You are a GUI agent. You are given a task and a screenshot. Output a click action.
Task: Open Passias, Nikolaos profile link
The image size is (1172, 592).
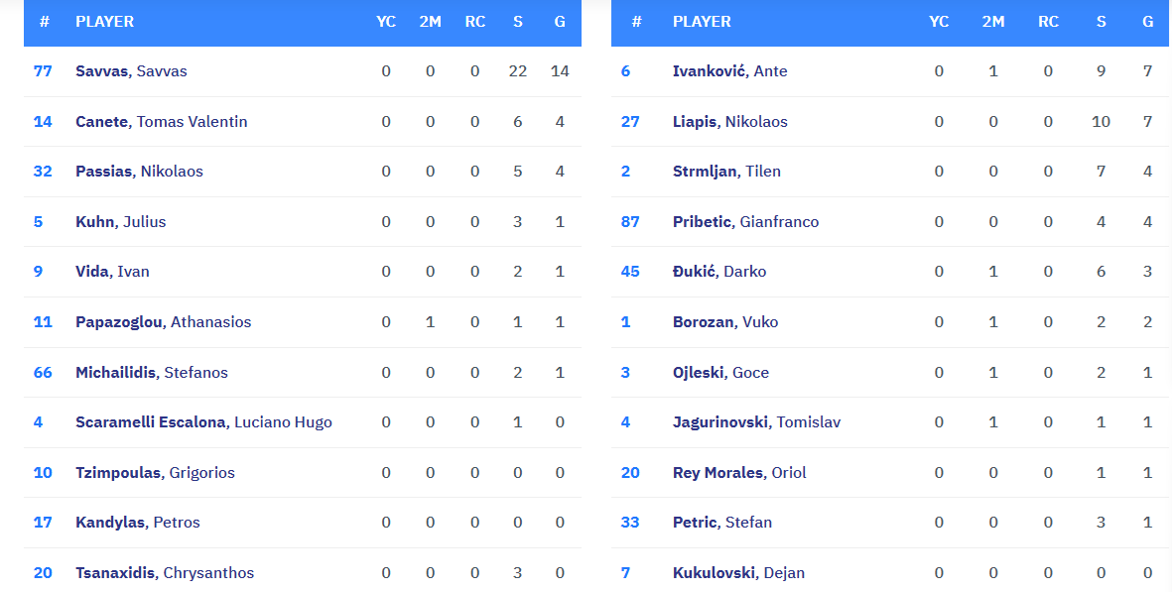(139, 172)
